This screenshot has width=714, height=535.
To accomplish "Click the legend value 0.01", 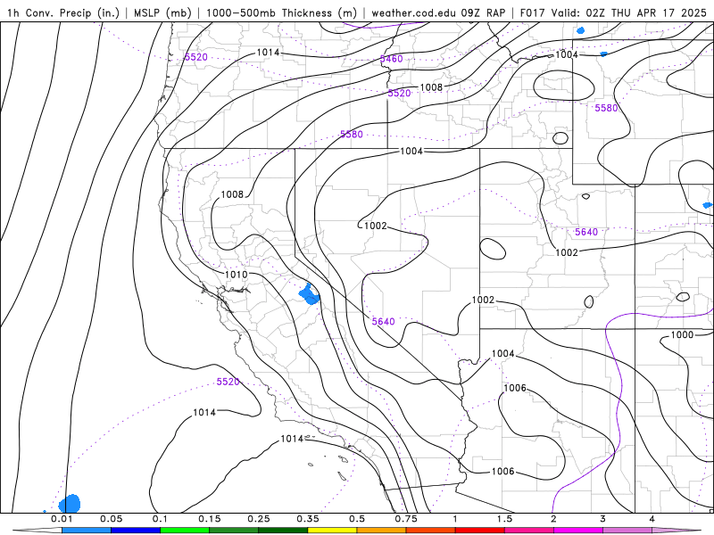I will [x=62, y=519].
